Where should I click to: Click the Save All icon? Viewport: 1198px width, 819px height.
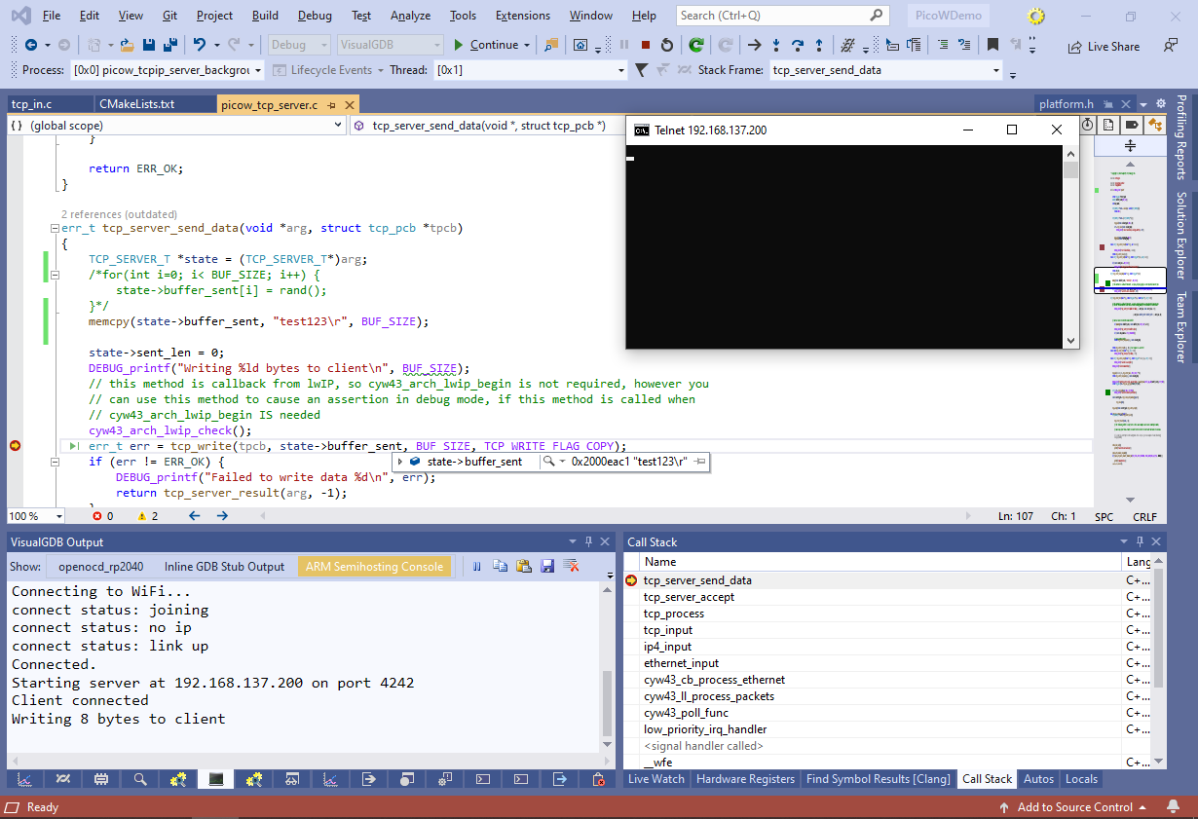[x=170, y=45]
